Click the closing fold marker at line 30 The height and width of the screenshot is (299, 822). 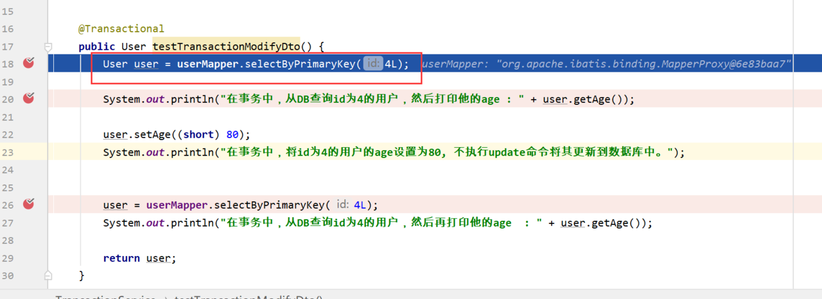48,275
